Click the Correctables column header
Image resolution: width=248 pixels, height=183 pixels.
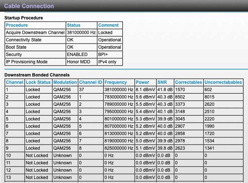(188, 82)
